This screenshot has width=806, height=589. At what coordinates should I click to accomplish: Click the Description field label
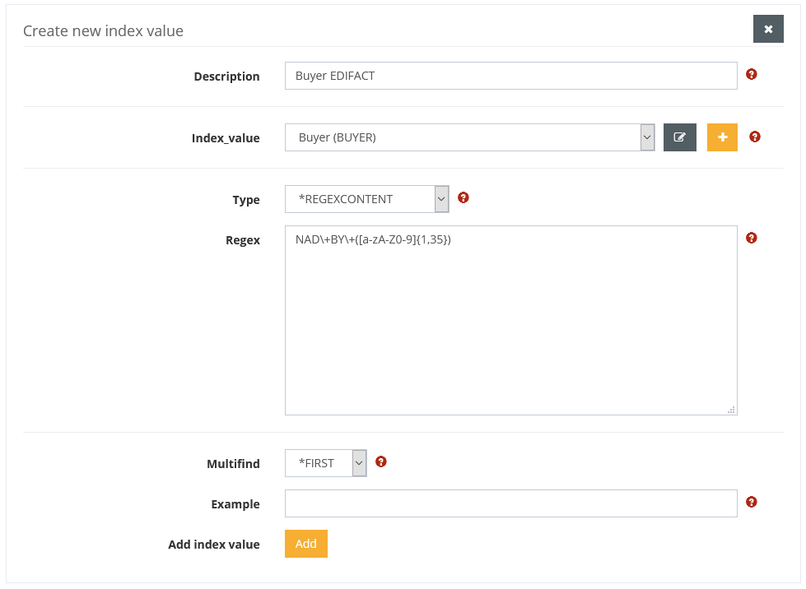pos(226,77)
